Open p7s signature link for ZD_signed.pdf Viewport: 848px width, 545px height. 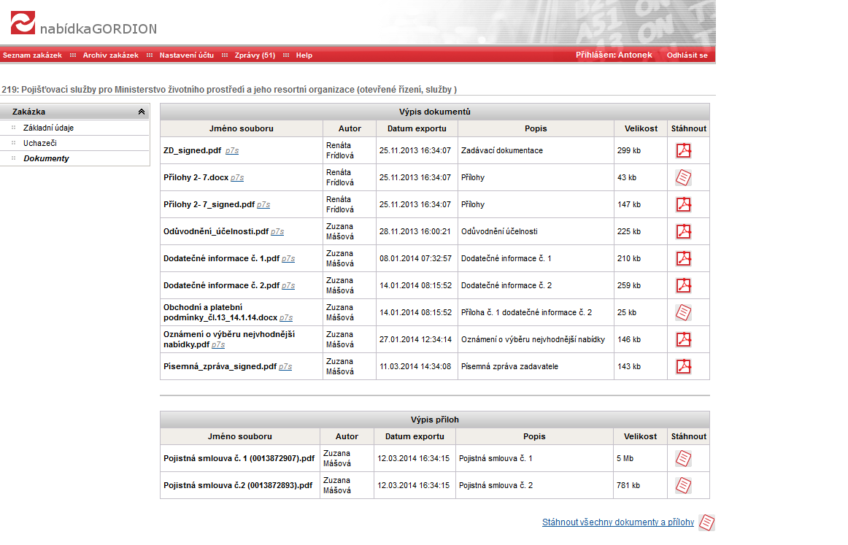point(231,151)
